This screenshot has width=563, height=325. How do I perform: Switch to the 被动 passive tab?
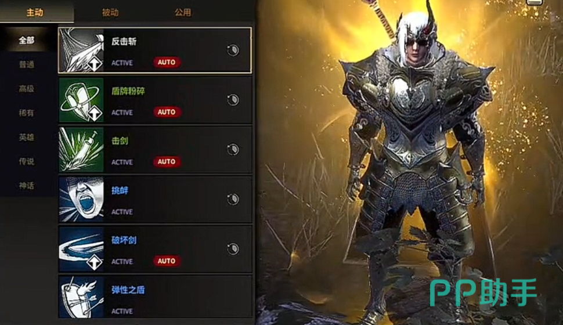(x=110, y=13)
